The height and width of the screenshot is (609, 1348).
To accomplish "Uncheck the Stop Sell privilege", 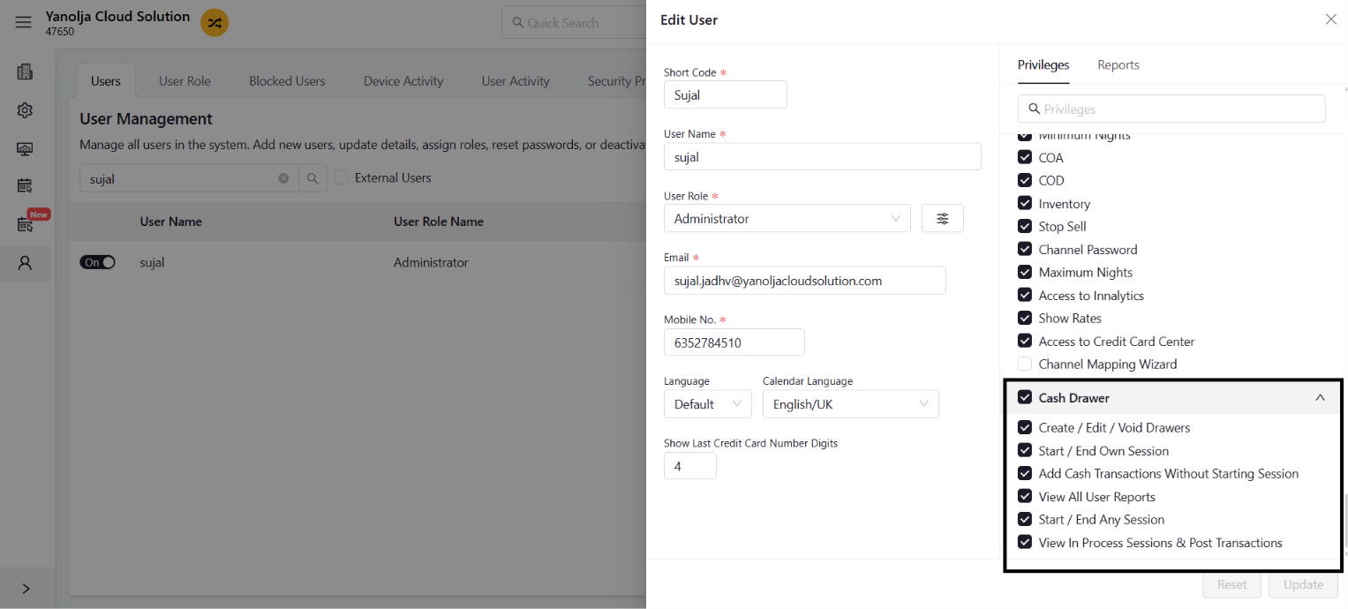I will coord(1025,226).
